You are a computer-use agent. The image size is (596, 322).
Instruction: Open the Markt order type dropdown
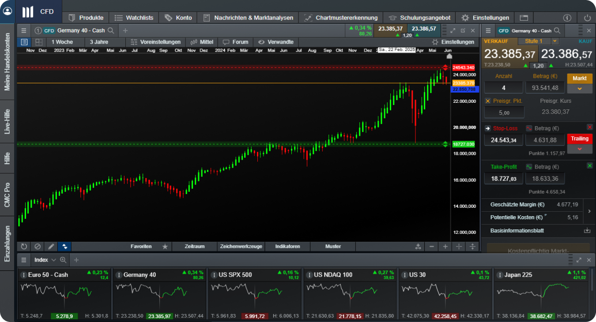579,89
